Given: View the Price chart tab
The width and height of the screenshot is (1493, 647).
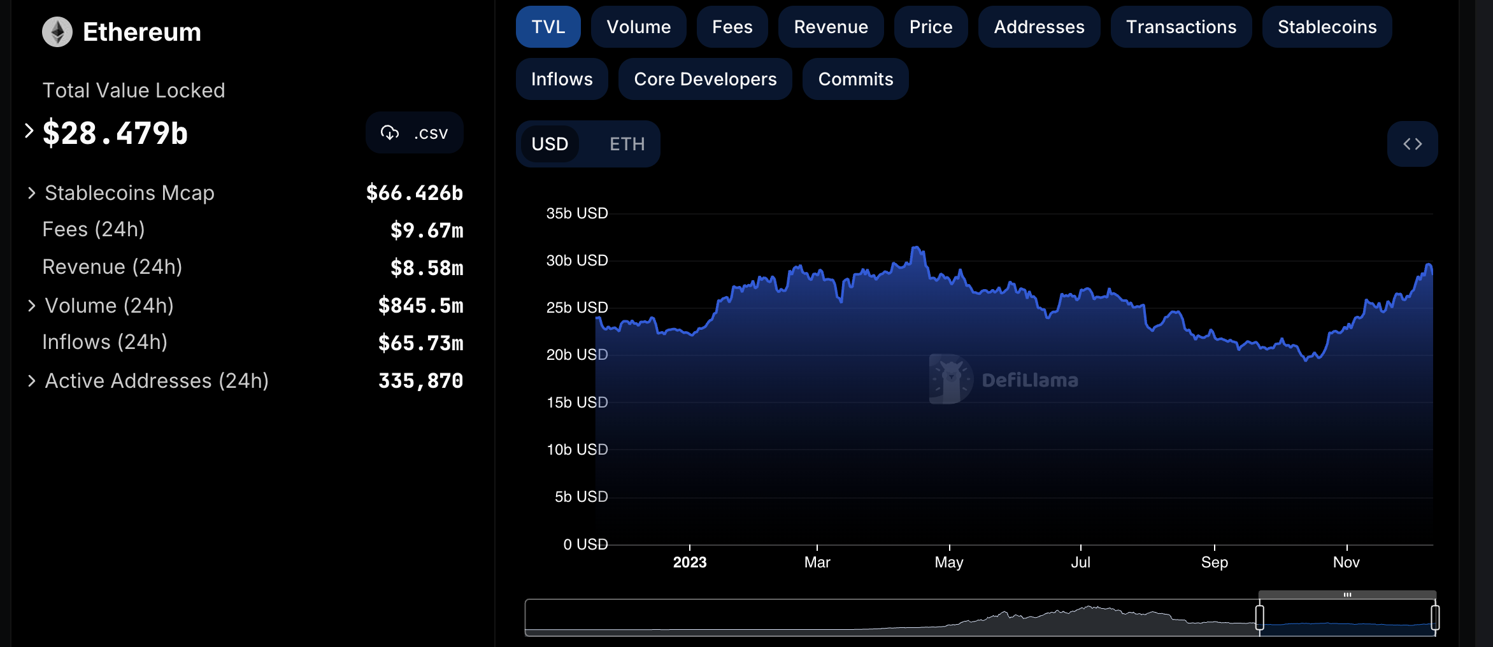Looking at the screenshot, I should point(931,27).
